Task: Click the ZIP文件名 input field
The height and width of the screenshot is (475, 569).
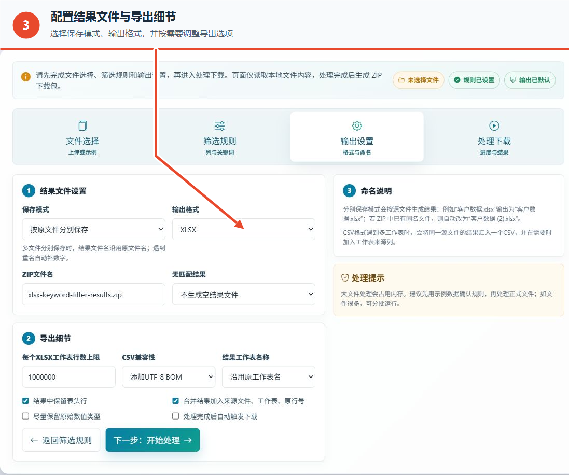Action: (x=94, y=295)
